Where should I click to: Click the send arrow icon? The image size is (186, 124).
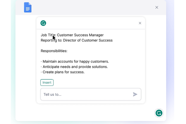[135, 94]
